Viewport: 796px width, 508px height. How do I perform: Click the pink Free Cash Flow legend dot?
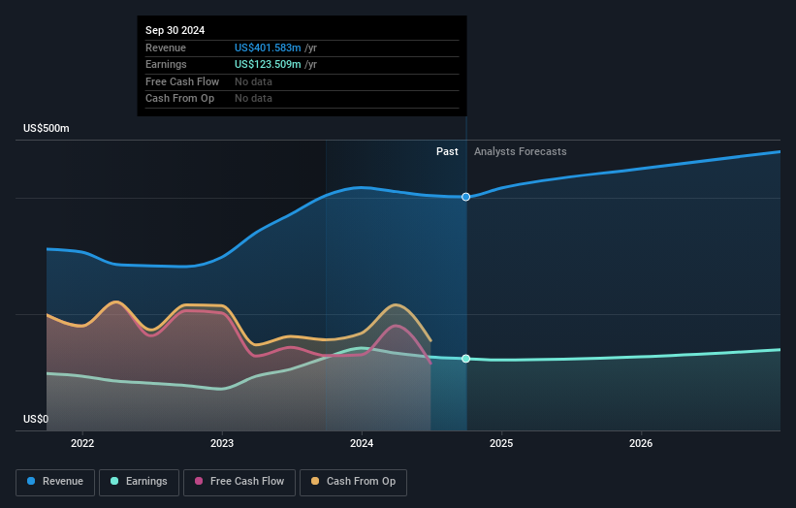(199, 481)
